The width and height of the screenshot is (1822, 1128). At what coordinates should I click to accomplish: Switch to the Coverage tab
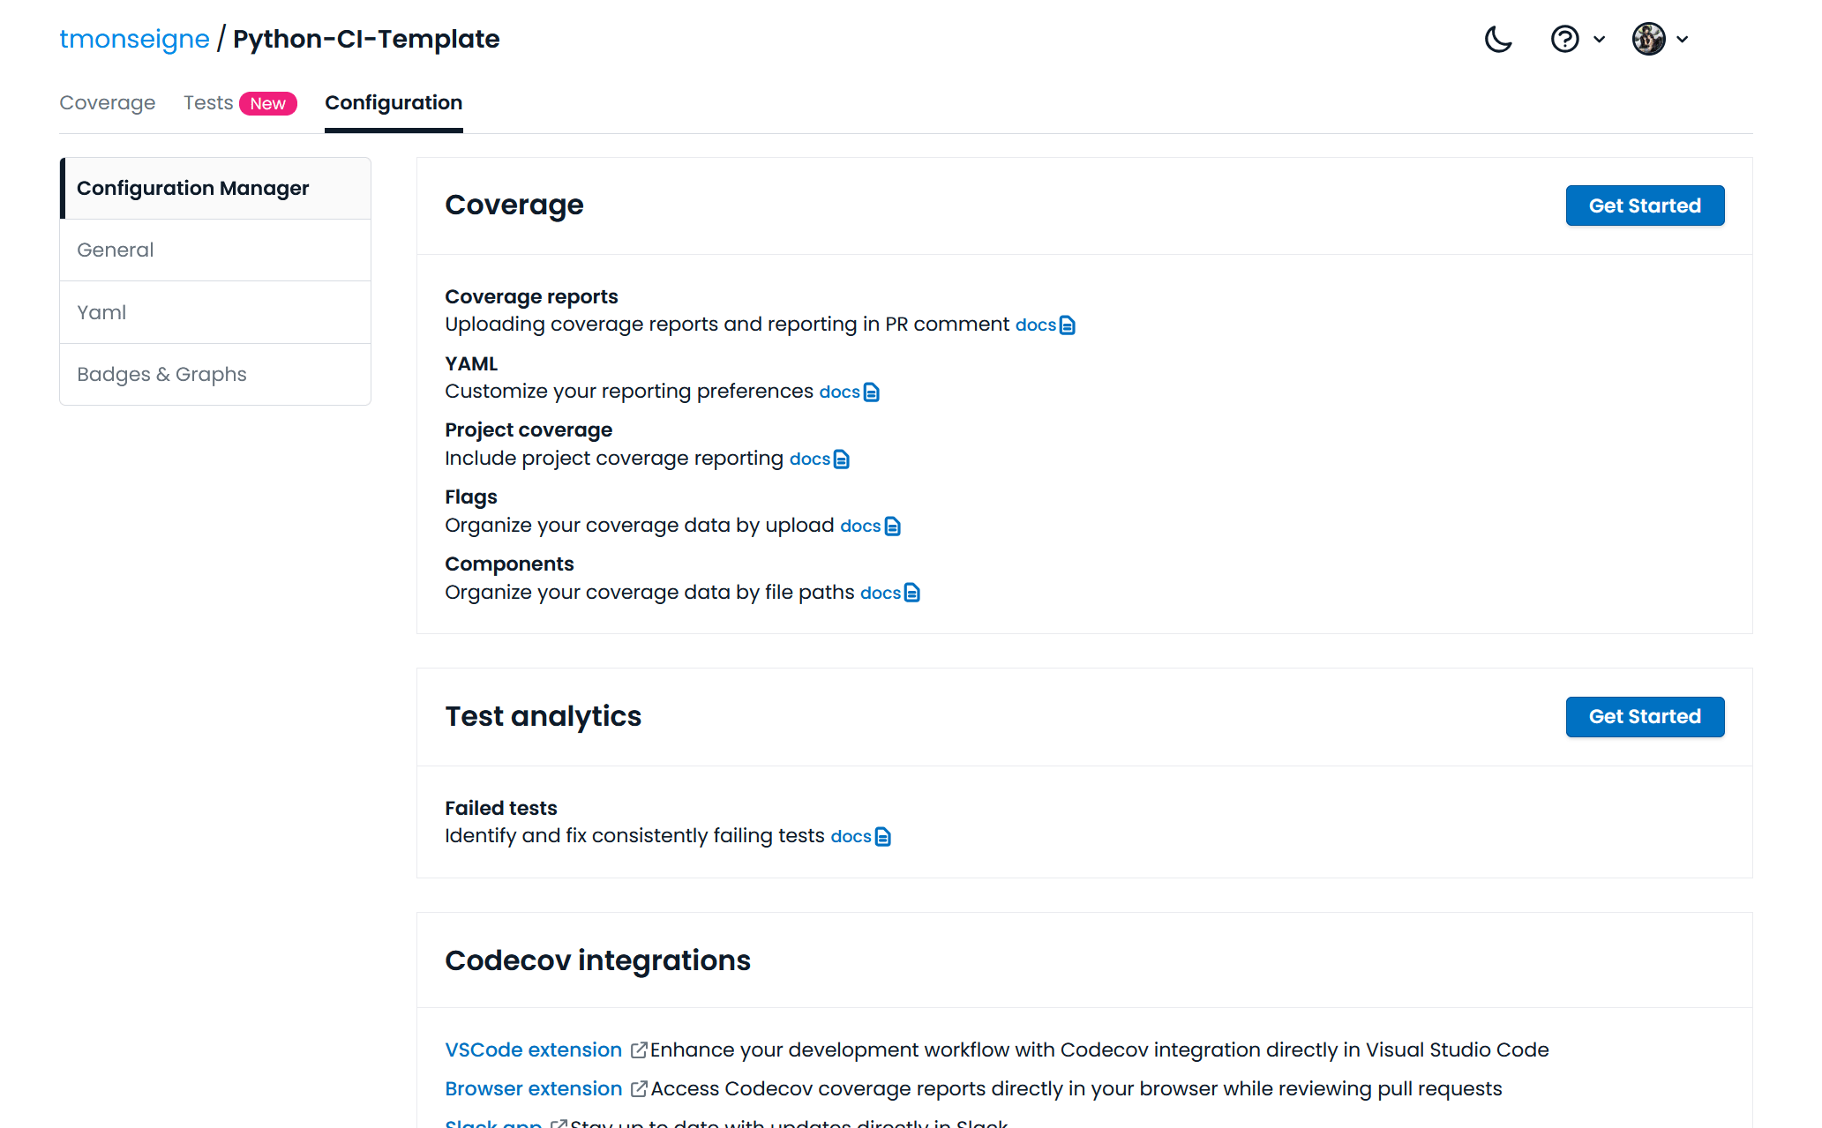click(x=108, y=103)
